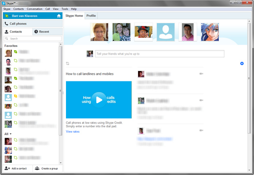Click your own avatar next to mood field

click(x=90, y=54)
